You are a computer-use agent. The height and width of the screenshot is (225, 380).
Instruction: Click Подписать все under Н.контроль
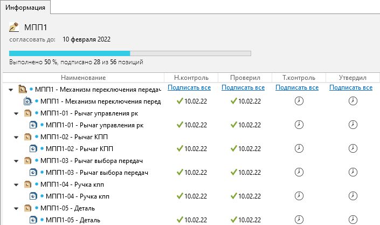189,87
